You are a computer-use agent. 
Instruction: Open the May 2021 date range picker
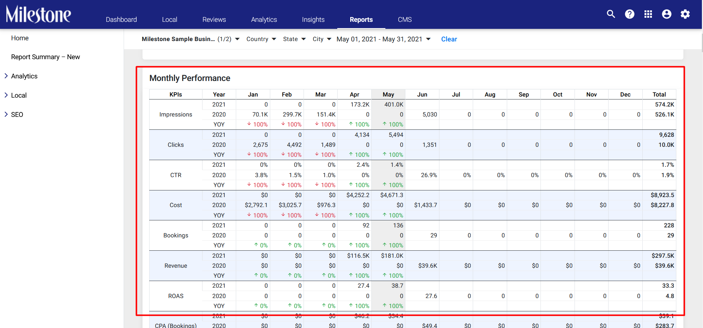point(384,39)
